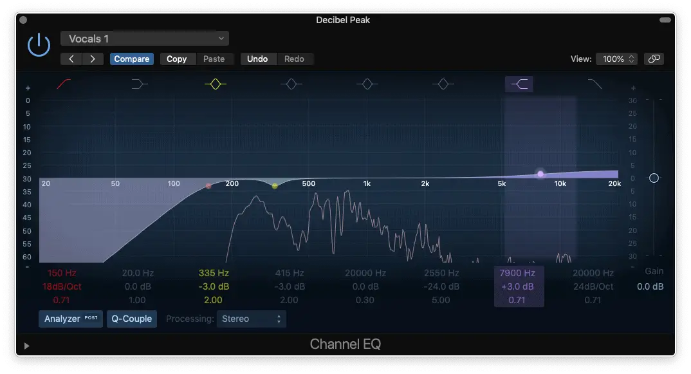691x374 pixels.
Task: Click the 2550 Hz frequency value
Action: (441, 273)
